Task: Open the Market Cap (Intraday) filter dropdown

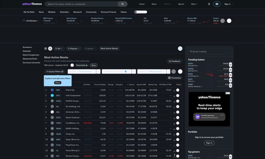Action: pyautogui.click(x=117, y=71)
